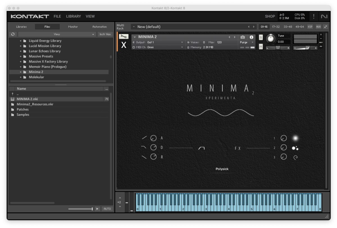Click the Tune knob

[271, 39]
